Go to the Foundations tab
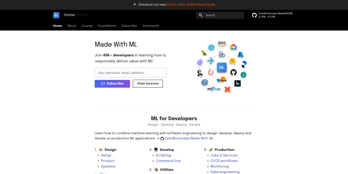 point(107,26)
